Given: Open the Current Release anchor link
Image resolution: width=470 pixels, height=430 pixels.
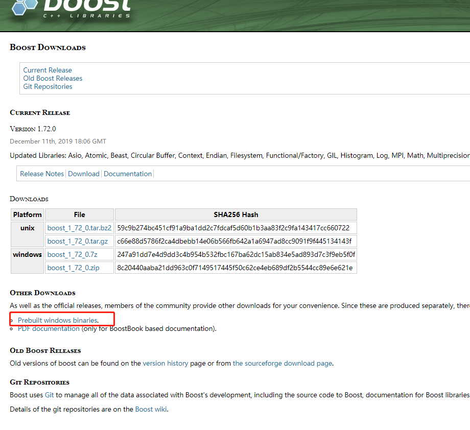Looking at the screenshot, I should [x=48, y=70].
